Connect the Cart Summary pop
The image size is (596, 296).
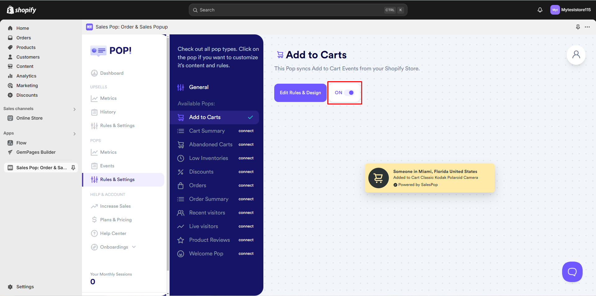coord(246,131)
